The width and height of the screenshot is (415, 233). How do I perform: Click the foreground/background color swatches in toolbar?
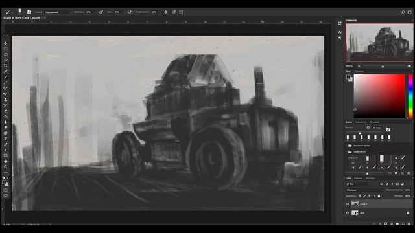[x=5, y=183]
